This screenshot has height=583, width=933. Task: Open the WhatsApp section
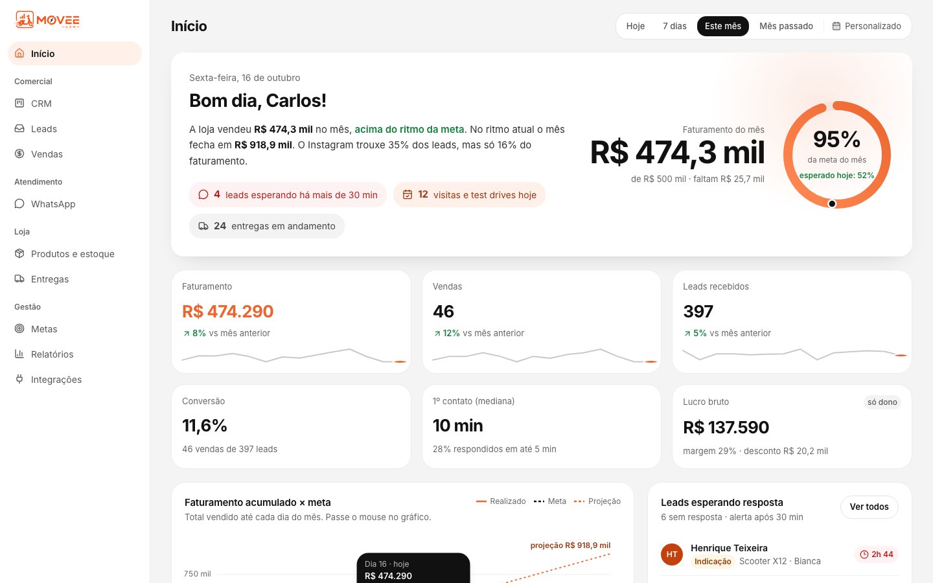click(x=75, y=204)
